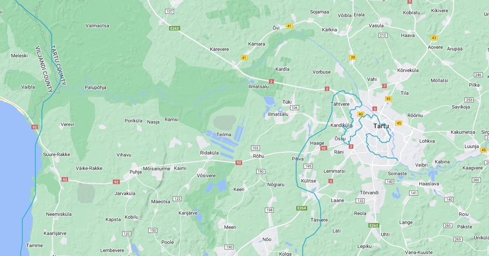Click the Palupõhja village label
The width and height of the screenshot is (489, 256).
pyautogui.click(x=95, y=87)
